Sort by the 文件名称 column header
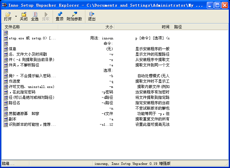 [30, 27]
